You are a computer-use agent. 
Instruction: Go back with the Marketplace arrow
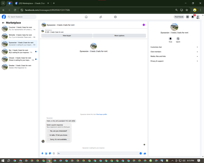tap(3, 23)
